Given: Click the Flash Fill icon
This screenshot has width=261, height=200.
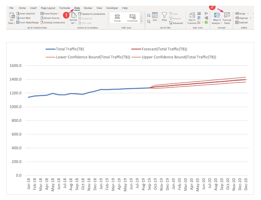Looking at the screenshot, I should click(x=199, y=14).
